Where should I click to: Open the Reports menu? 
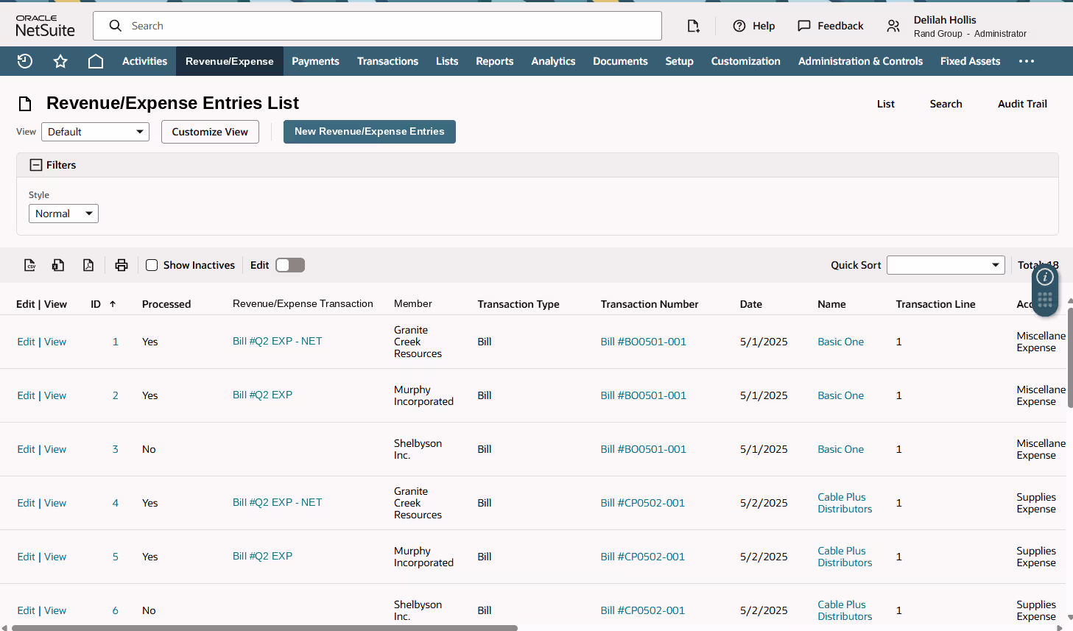(x=495, y=61)
